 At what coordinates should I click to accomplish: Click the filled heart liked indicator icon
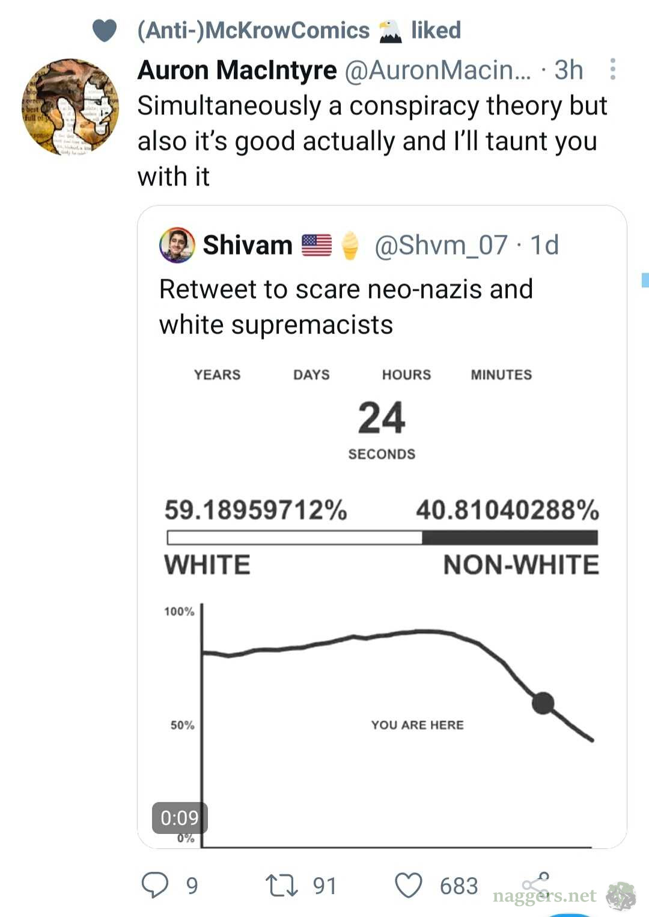(105, 30)
